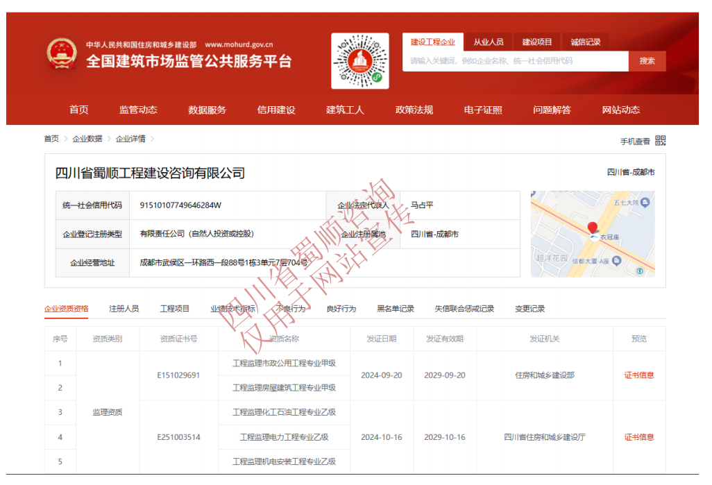Switch to the 注册人员 tab
This screenshot has width=712, height=485.
click(x=124, y=309)
